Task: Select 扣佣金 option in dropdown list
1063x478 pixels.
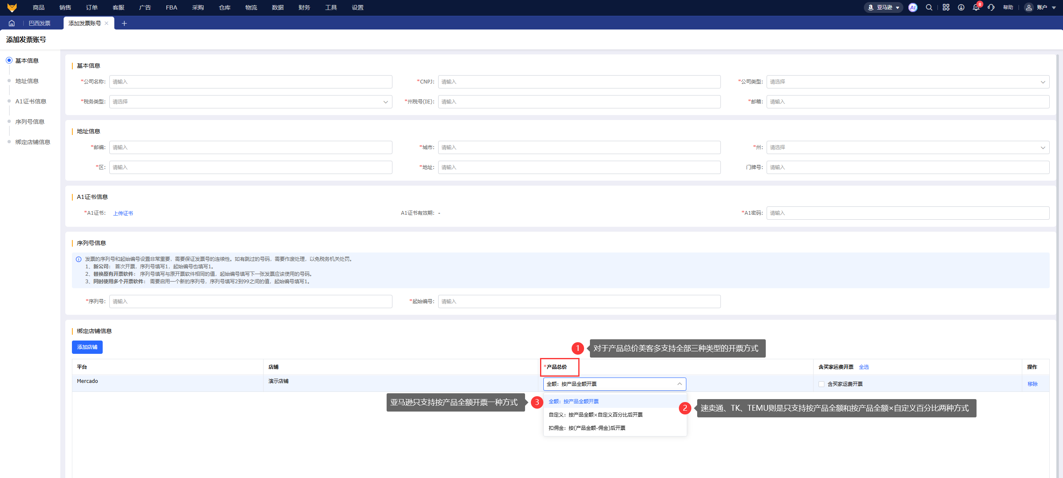Action: (x=587, y=428)
